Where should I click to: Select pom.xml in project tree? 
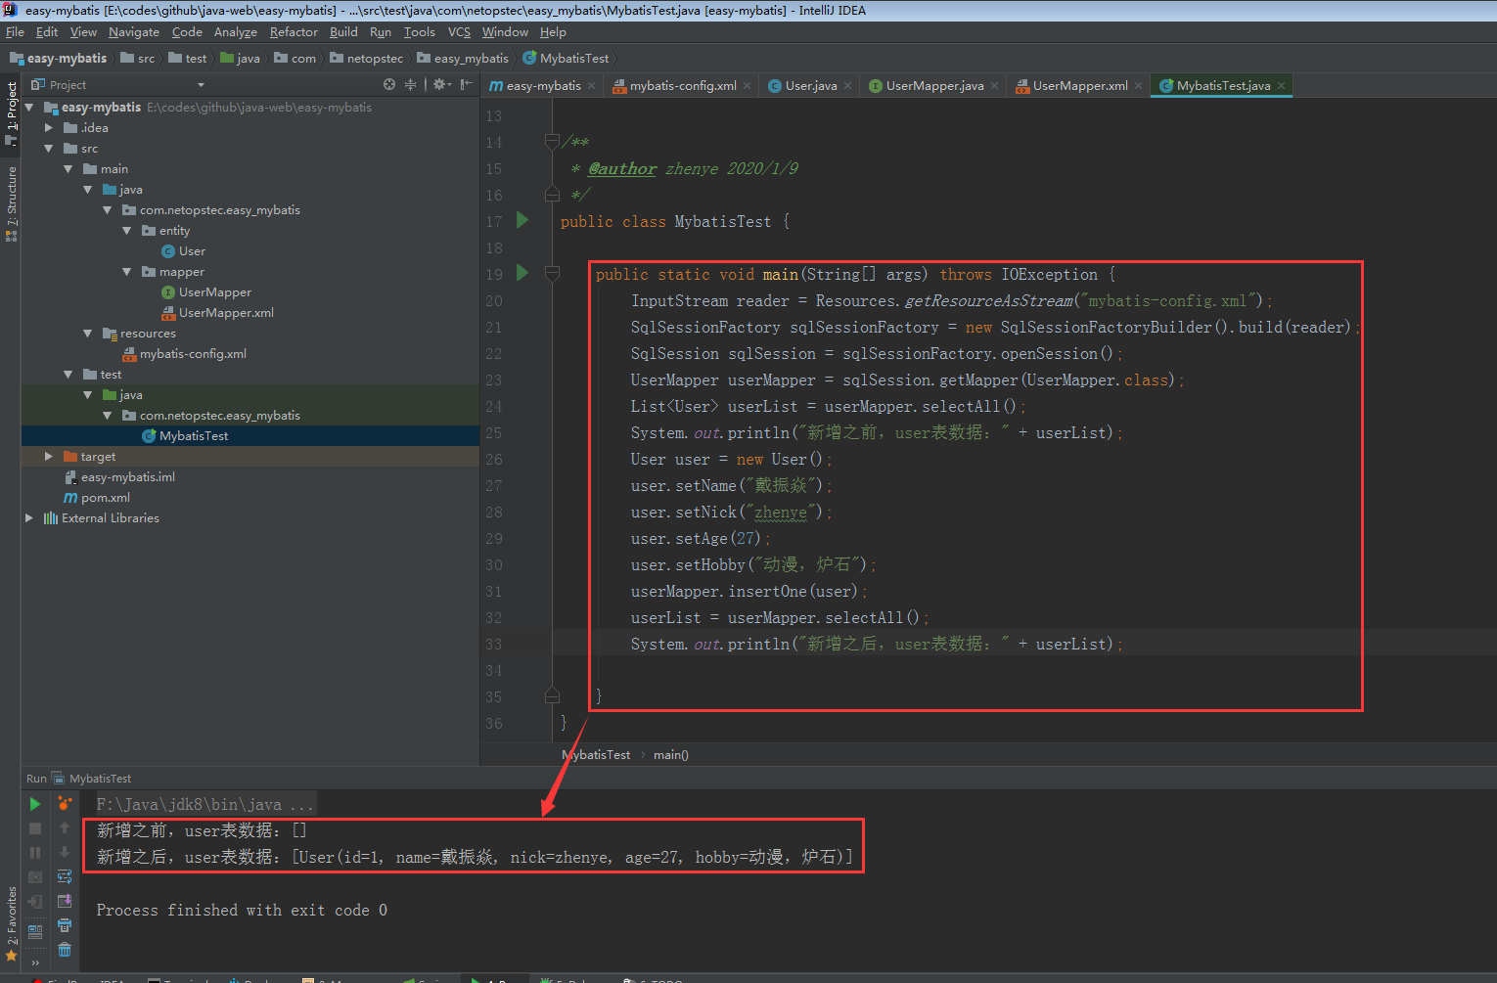[x=97, y=498]
